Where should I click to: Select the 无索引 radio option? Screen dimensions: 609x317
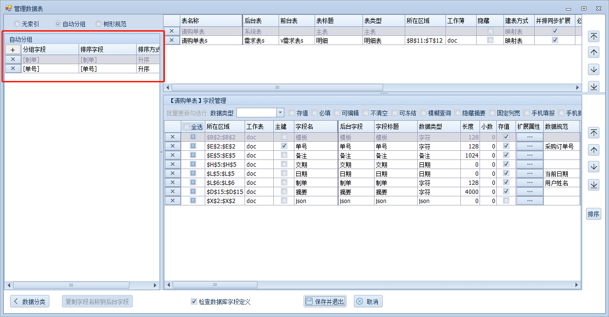tap(17, 24)
